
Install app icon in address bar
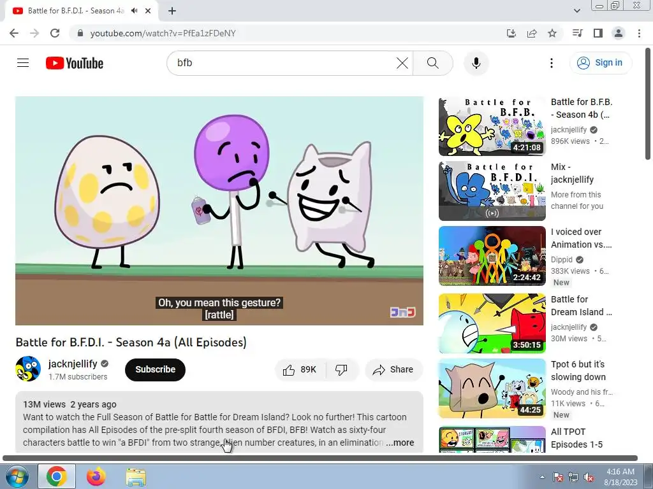(511, 33)
